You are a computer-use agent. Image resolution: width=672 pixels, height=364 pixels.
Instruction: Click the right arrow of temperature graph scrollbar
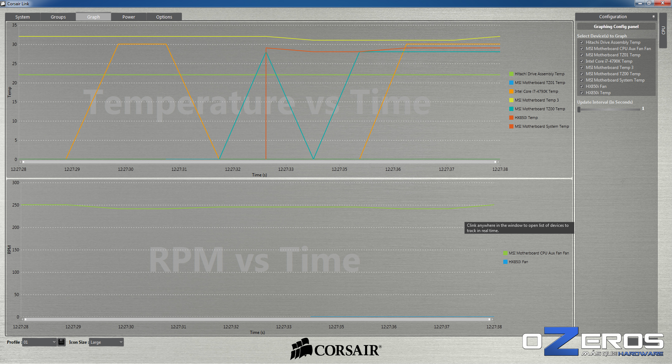498,162
